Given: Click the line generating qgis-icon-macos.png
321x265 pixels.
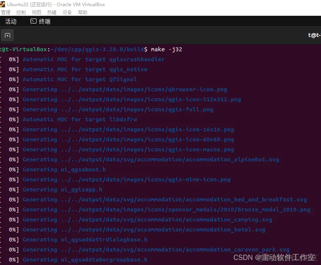Looking at the screenshot, I should pos(128,149).
